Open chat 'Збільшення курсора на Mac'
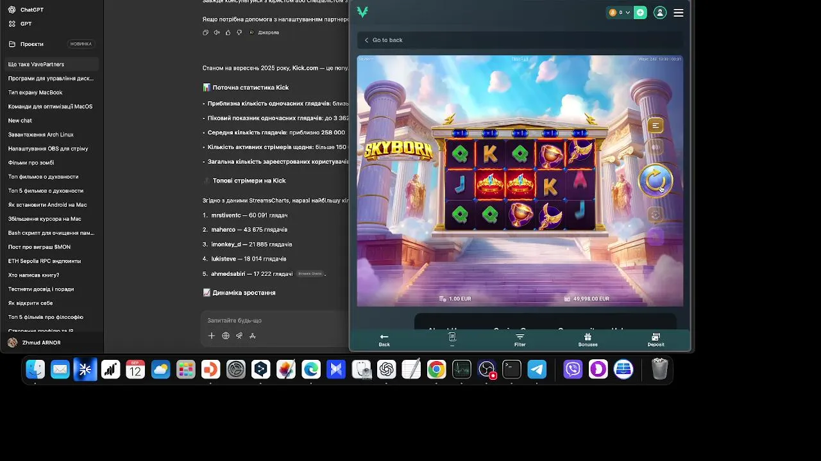This screenshot has height=461, width=821. 51,219
